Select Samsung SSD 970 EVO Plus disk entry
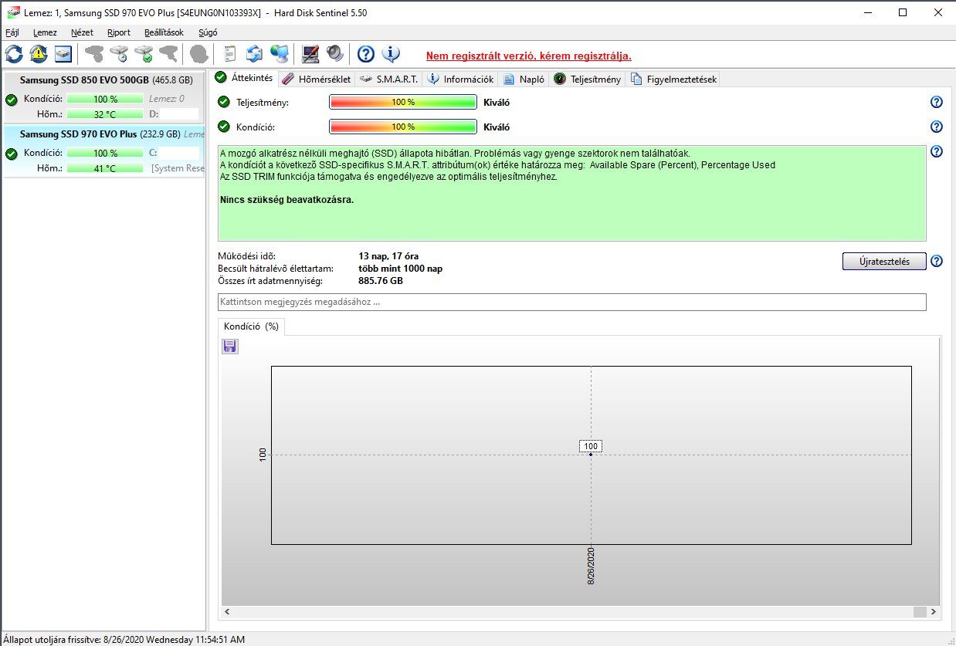The image size is (956, 646). pos(104,152)
